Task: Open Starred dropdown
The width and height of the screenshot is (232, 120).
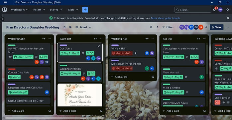Action: [56, 10]
